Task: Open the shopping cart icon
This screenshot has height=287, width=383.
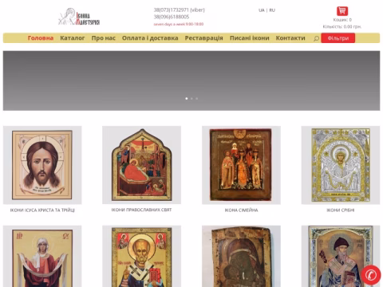Action: pos(342,11)
